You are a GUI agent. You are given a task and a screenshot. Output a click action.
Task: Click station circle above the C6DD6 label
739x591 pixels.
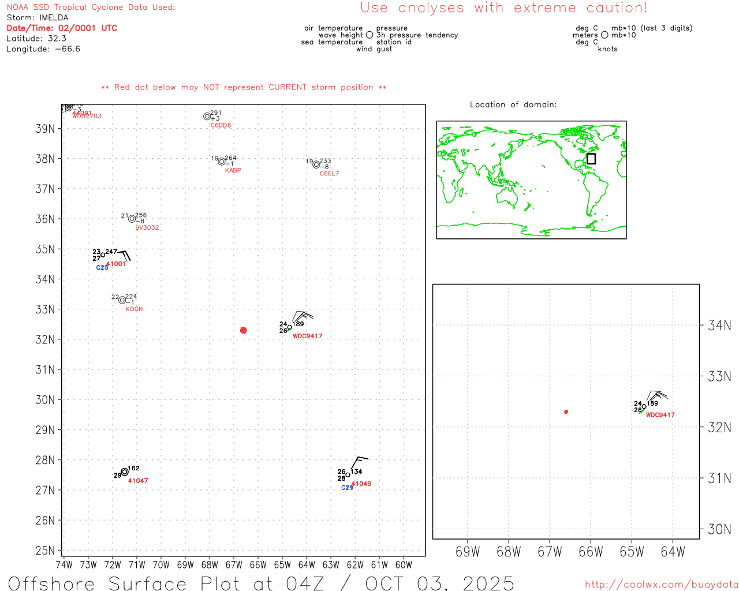pyautogui.click(x=207, y=117)
